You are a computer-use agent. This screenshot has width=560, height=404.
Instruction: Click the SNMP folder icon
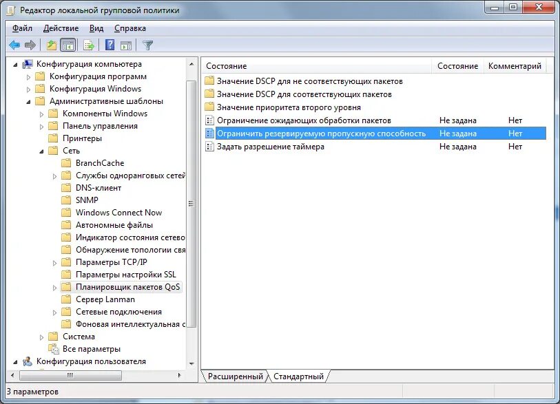point(66,200)
